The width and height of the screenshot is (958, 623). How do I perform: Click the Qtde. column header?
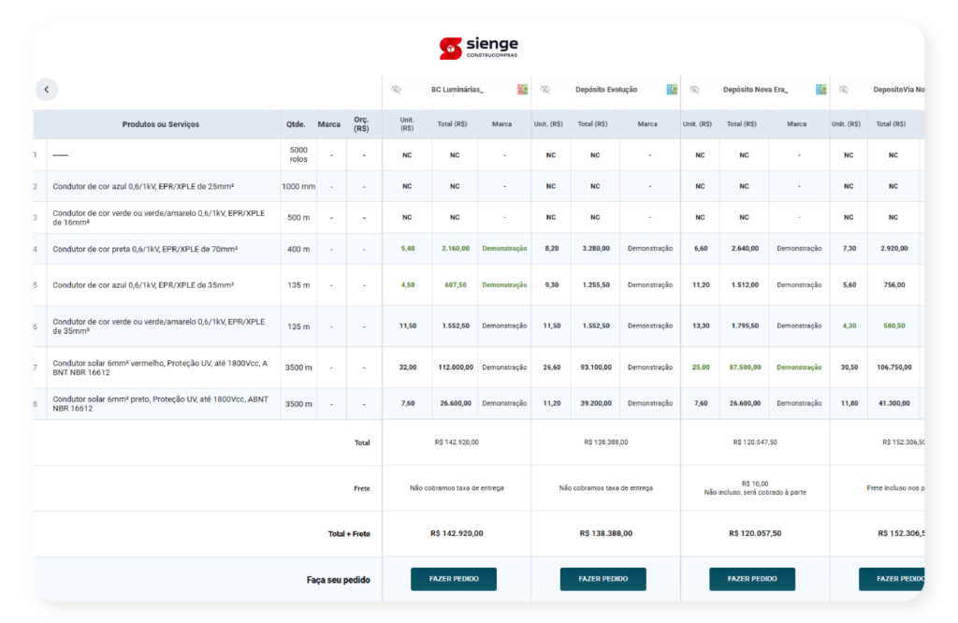296,124
